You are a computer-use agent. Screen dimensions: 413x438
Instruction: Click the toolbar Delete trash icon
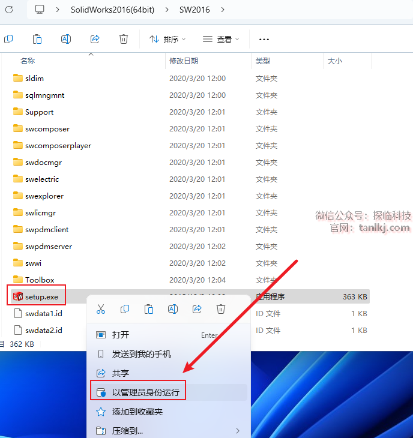124,39
